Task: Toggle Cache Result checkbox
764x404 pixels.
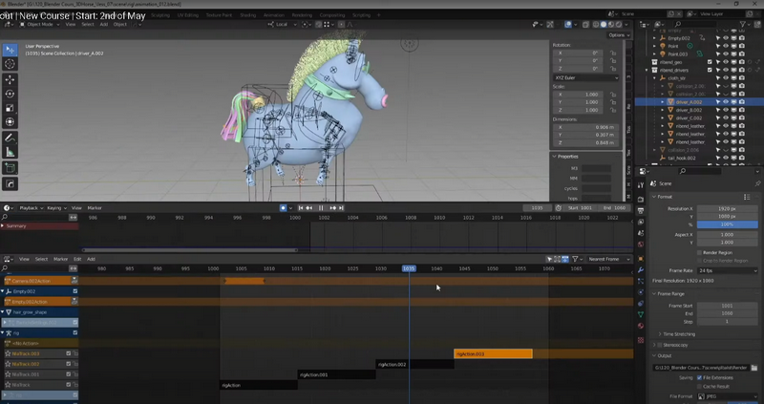Action: coord(700,387)
